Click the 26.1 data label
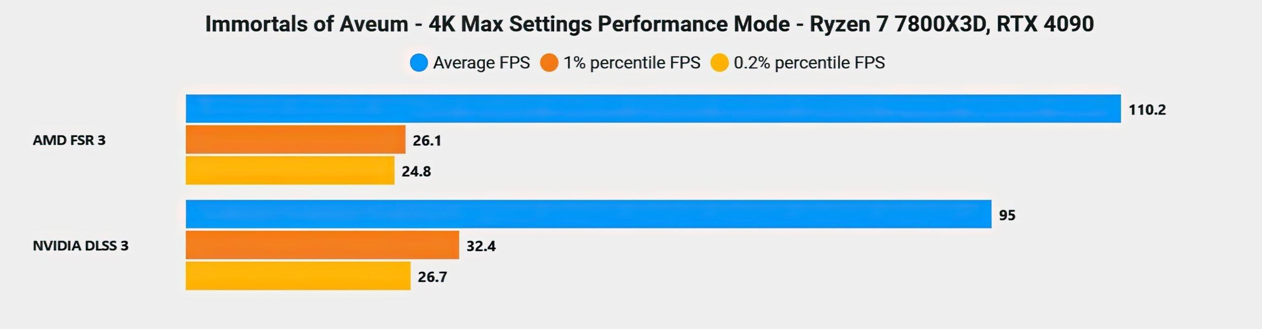 click(x=427, y=141)
